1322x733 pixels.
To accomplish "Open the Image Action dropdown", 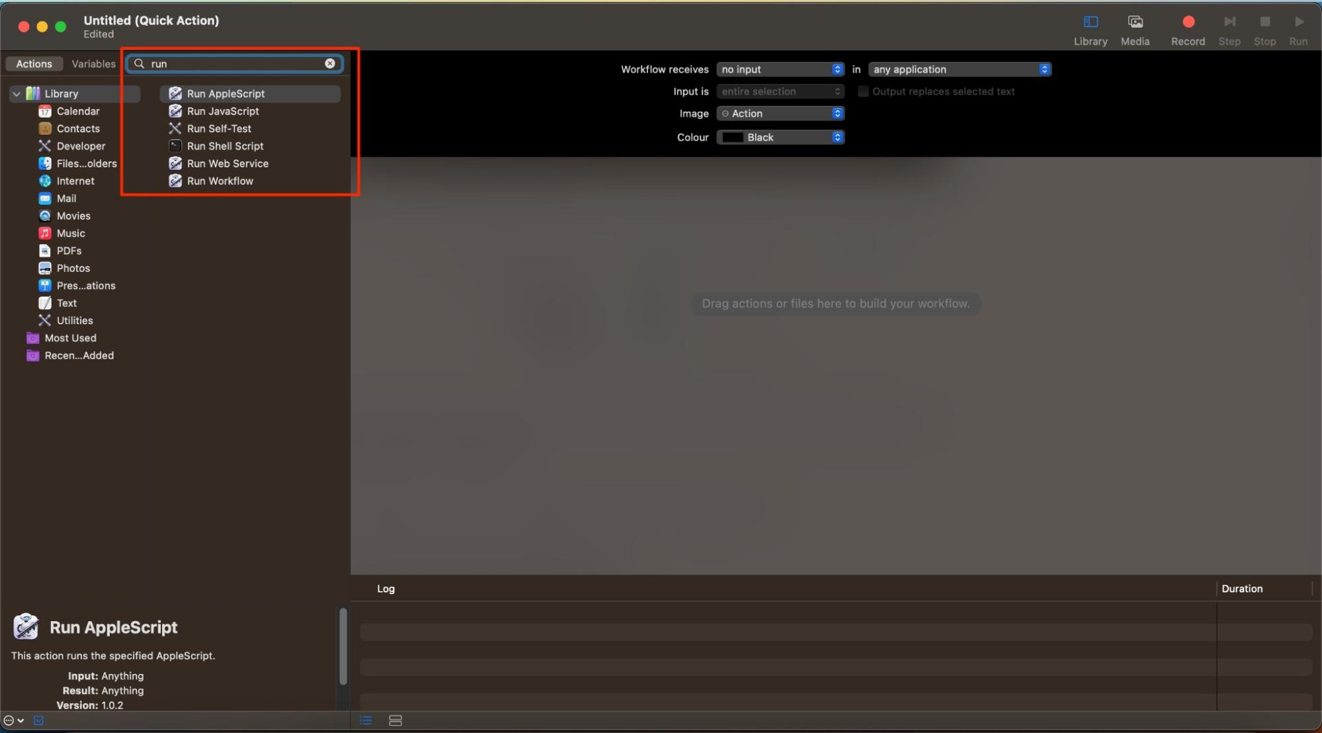I will (x=780, y=114).
